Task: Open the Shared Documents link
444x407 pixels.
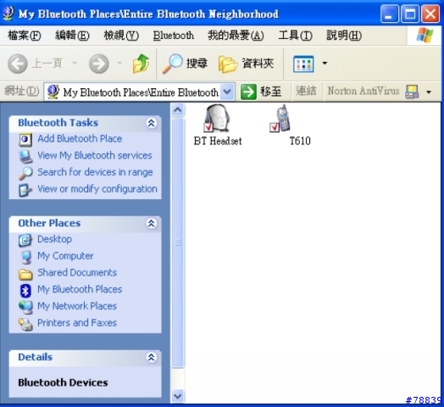Action: click(77, 272)
